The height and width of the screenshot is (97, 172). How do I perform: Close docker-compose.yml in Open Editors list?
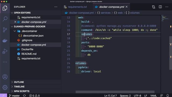15,22
